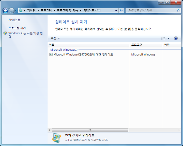The width and height of the screenshot is (183, 146).
Task: Open the view options dropdown arrow
Action: (x=169, y=38)
